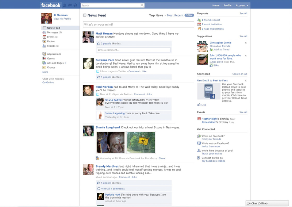
Task: Open the friend requests icon in top bar
Action: pos(65,5)
